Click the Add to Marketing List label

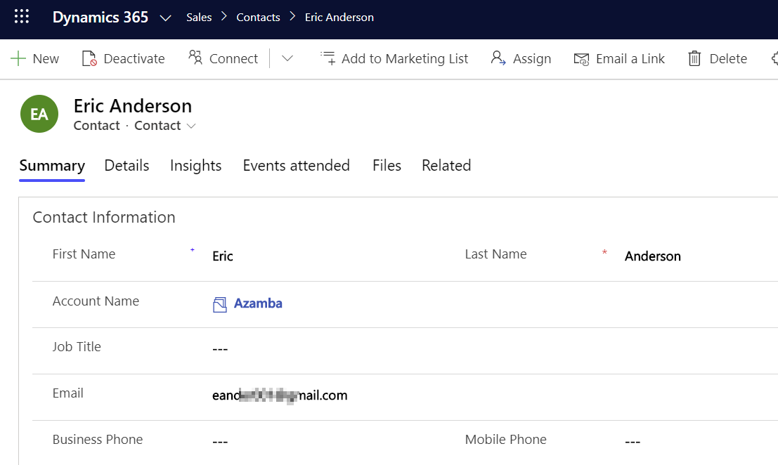(x=405, y=58)
